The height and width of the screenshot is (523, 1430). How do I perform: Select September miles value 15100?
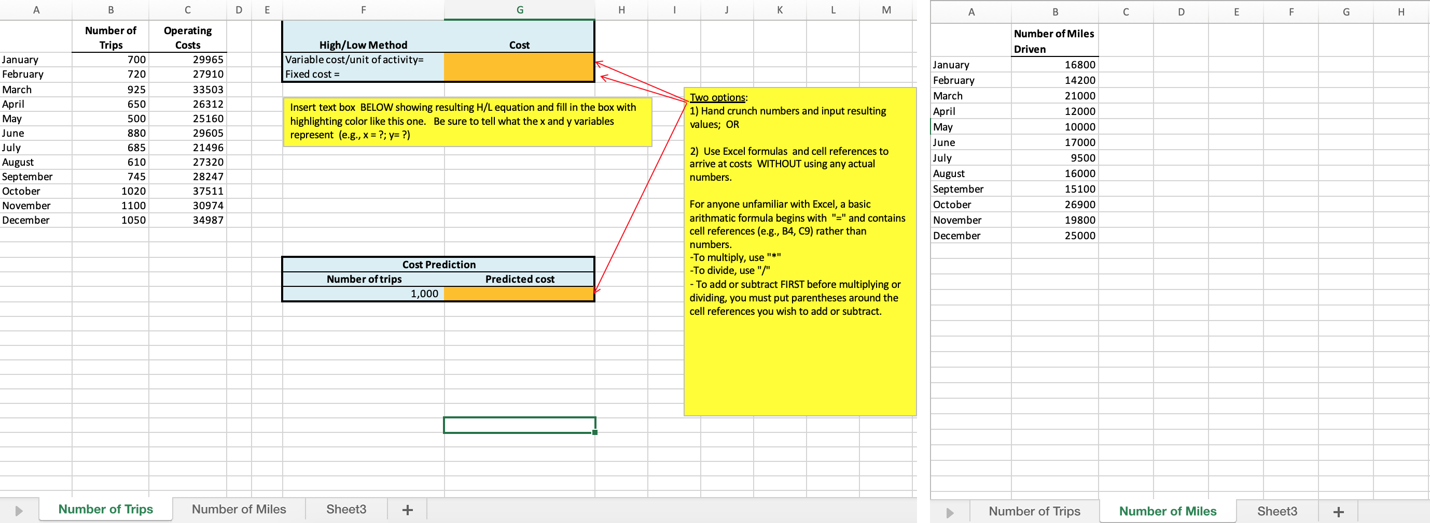pyautogui.click(x=1055, y=189)
